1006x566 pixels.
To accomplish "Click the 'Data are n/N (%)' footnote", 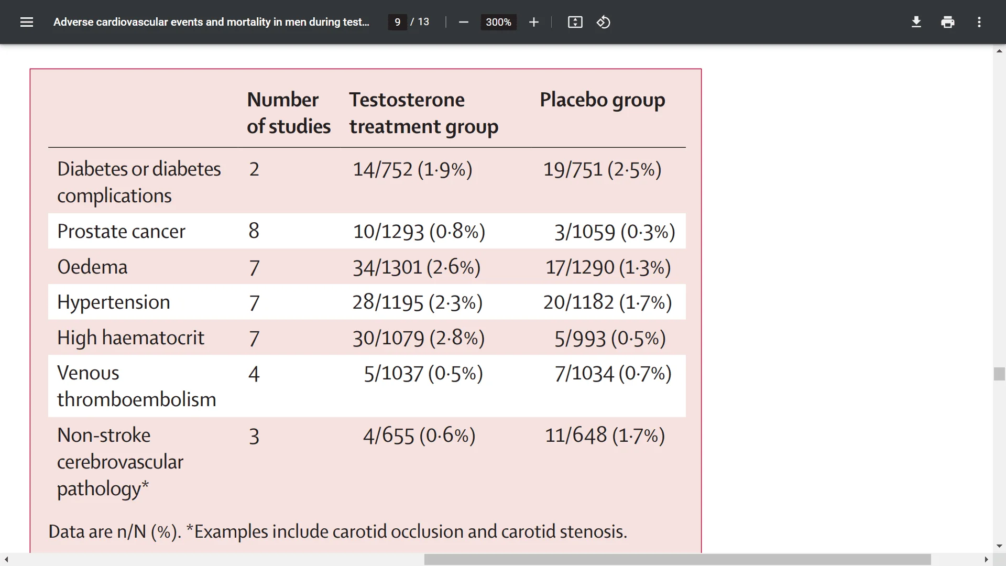I will click(x=337, y=531).
